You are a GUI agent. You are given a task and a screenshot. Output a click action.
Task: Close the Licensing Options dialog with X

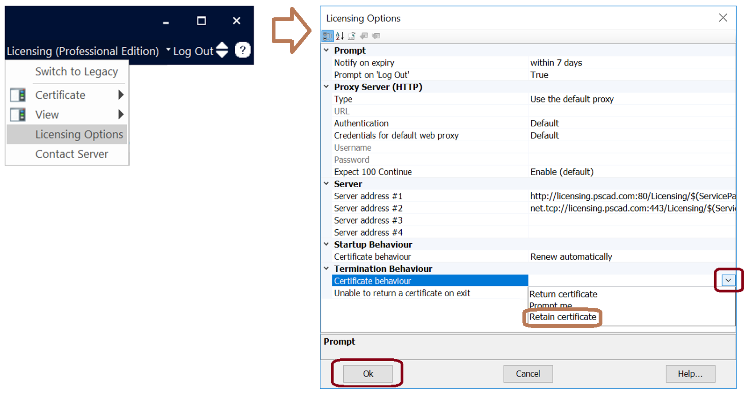(723, 18)
